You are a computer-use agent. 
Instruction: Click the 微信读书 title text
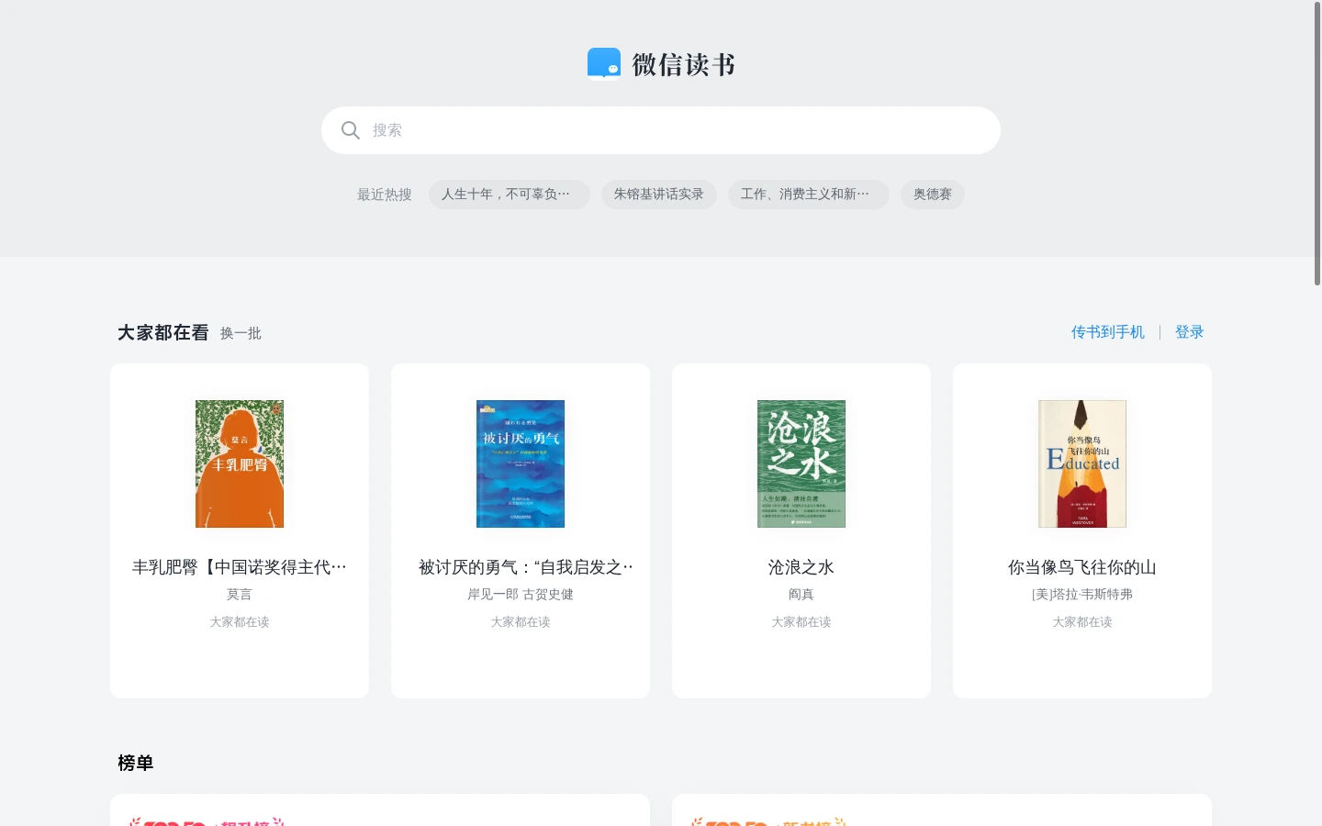click(684, 64)
